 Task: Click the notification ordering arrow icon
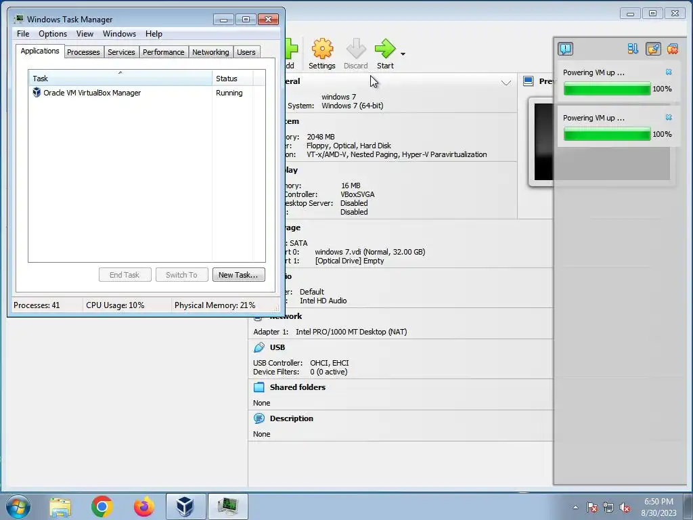pos(633,49)
